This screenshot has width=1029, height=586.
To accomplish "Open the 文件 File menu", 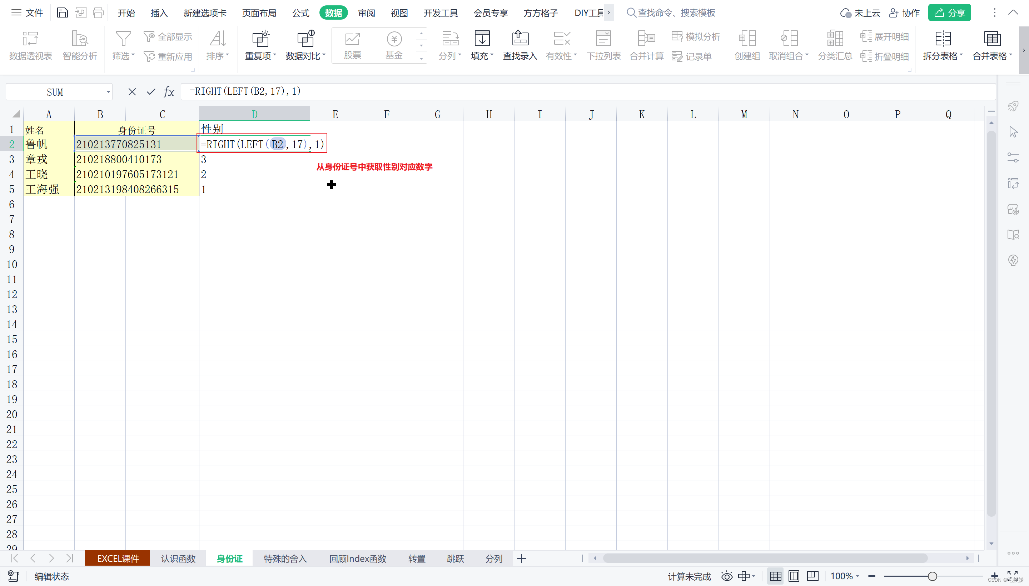I will (x=27, y=13).
